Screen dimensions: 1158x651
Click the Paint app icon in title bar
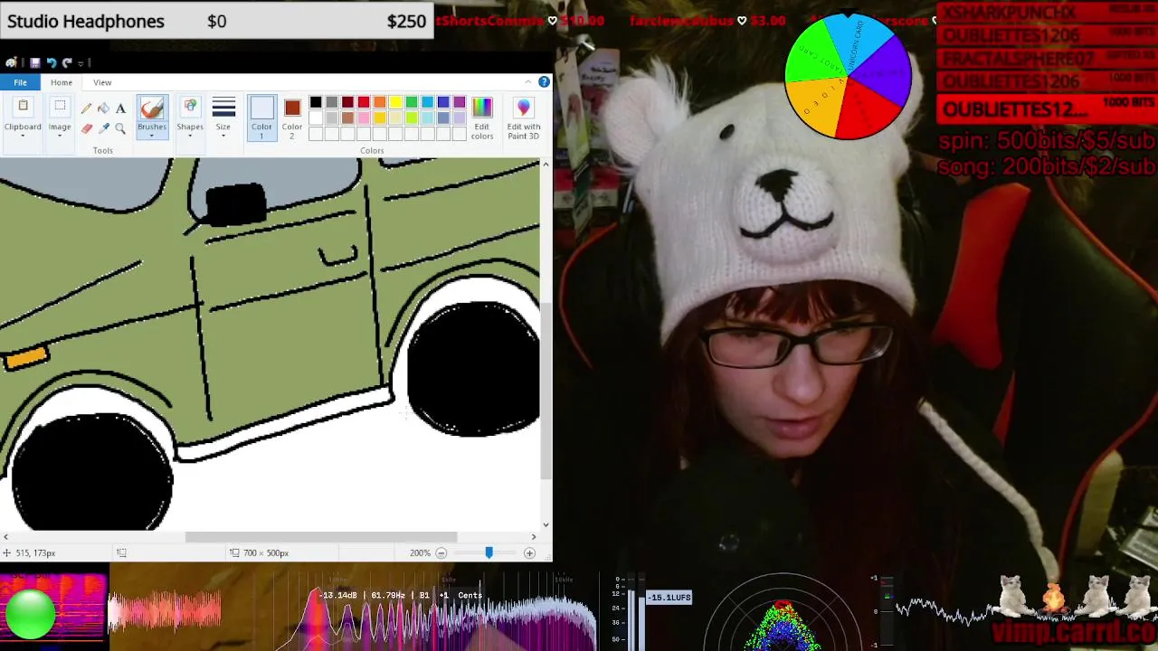point(11,62)
